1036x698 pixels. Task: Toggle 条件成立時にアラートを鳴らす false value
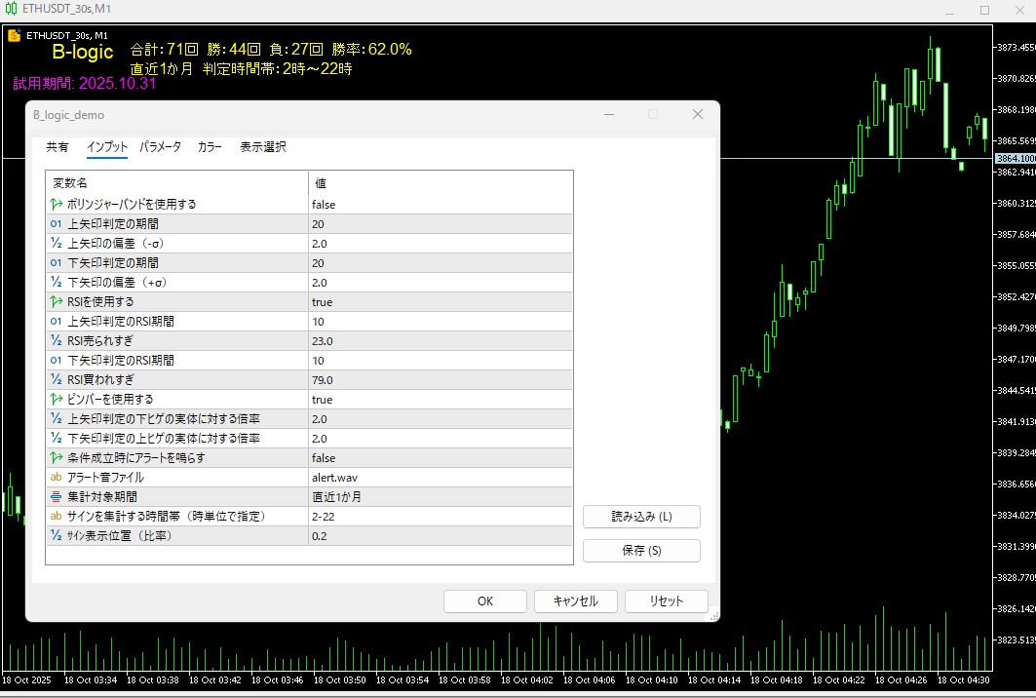tap(439, 458)
